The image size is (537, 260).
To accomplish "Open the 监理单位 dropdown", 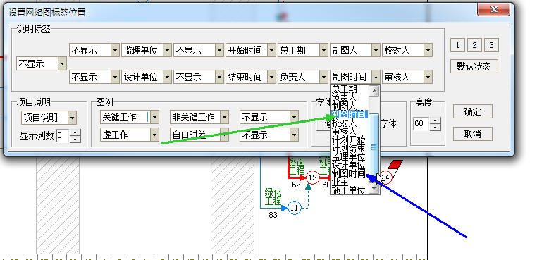I will click(167, 50).
